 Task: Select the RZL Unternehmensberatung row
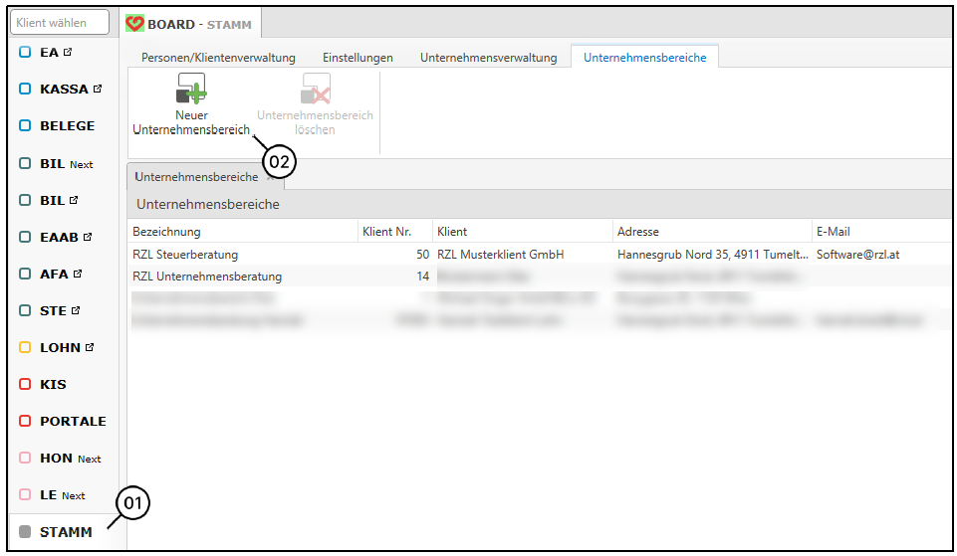point(207,277)
